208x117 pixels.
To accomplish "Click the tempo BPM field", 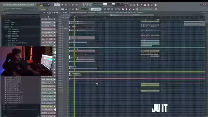I will pyautogui.click(x=57, y=5).
